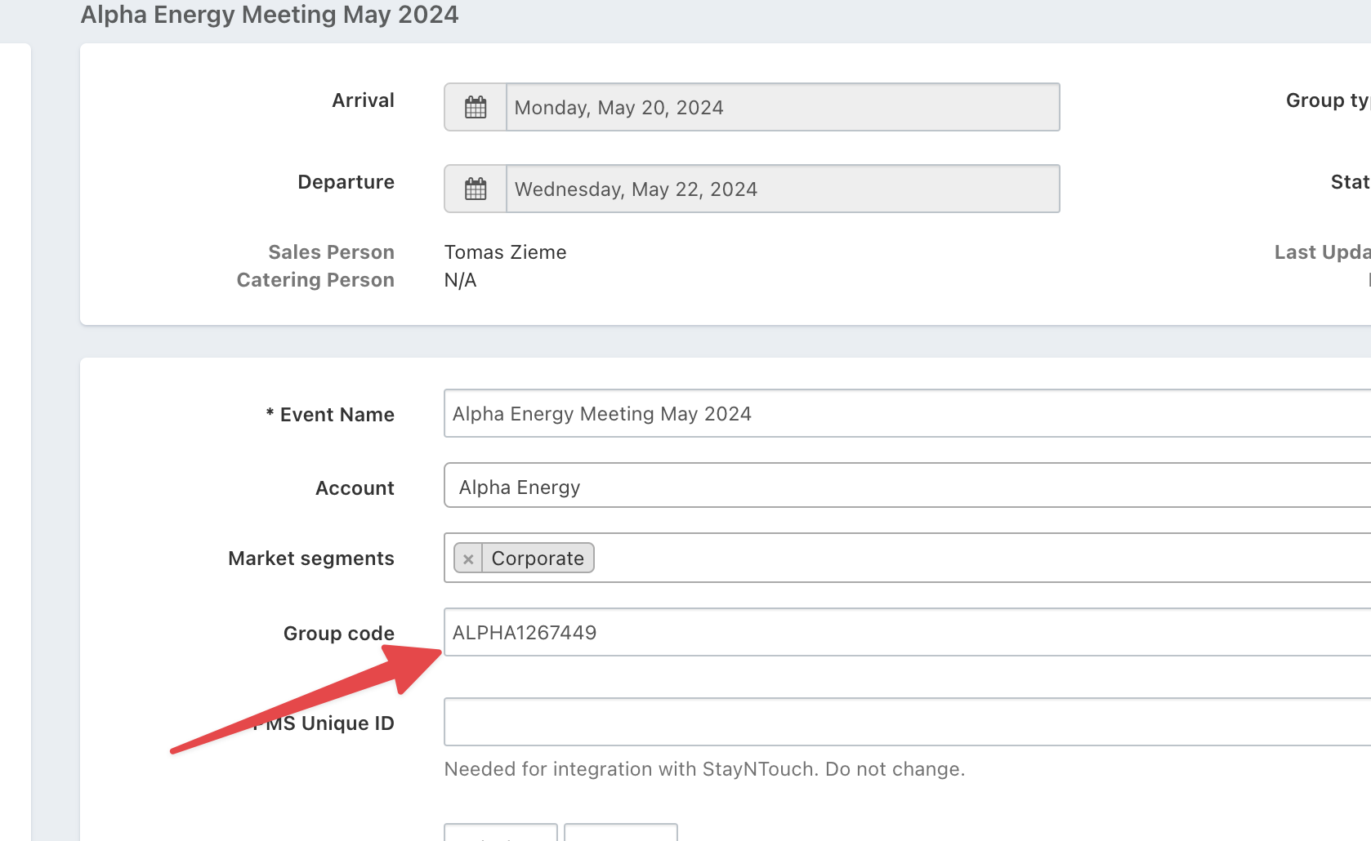Viewport: 1371px width, 841px height.
Task: Click the Arrival field label
Action: pyautogui.click(x=363, y=100)
